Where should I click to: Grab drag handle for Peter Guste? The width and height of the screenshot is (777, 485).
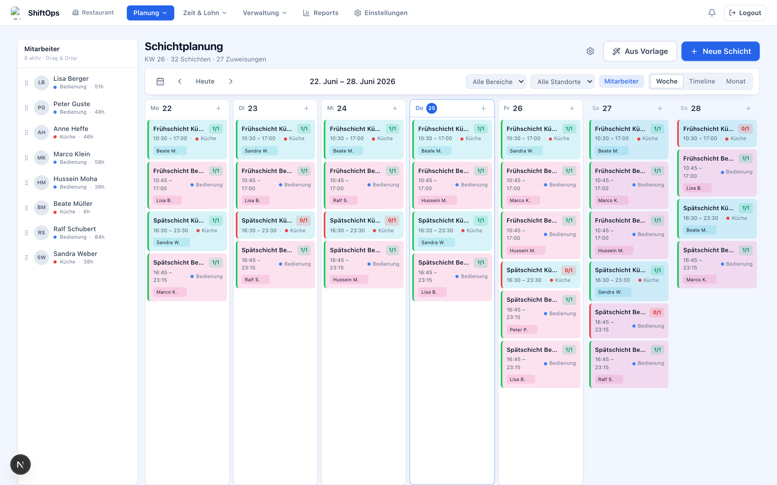click(x=26, y=108)
